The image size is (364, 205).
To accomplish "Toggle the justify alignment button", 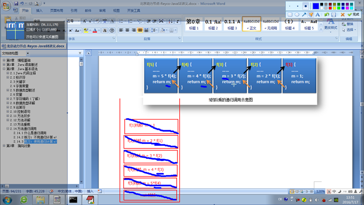I will coord(140,30).
